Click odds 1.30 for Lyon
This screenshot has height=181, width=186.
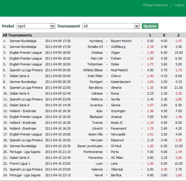[x=150, y=163]
